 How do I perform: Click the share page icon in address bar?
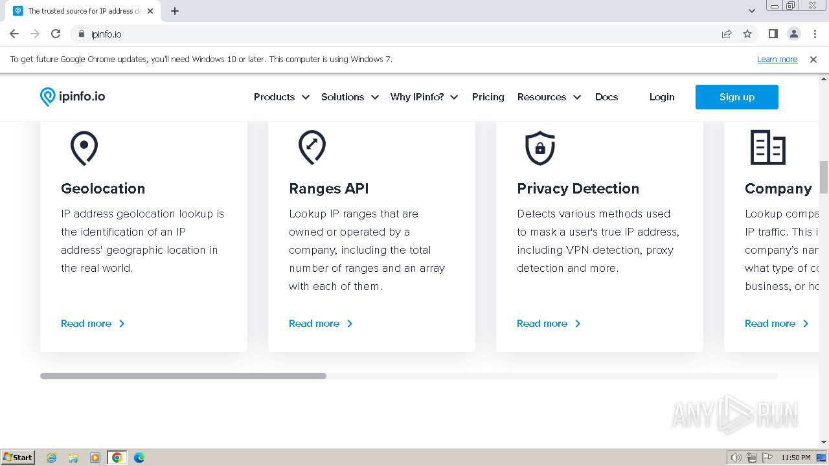click(727, 34)
